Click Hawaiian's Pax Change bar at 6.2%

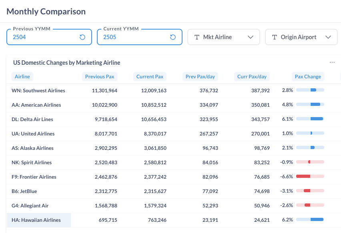click(310, 219)
